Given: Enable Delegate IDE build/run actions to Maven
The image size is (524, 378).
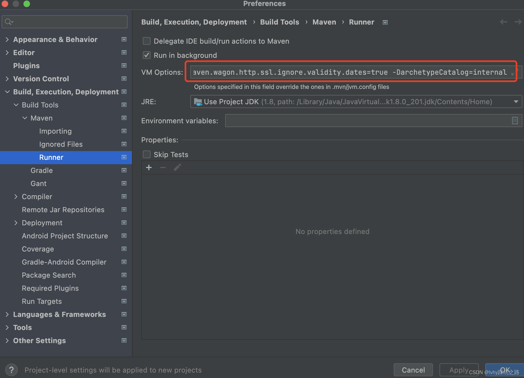Looking at the screenshot, I should point(147,41).
